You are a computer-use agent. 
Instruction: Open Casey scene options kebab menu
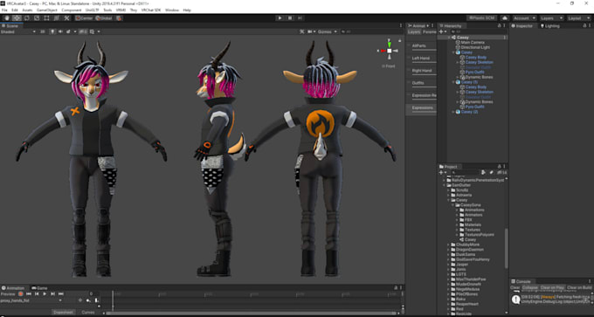pos(505,38)
